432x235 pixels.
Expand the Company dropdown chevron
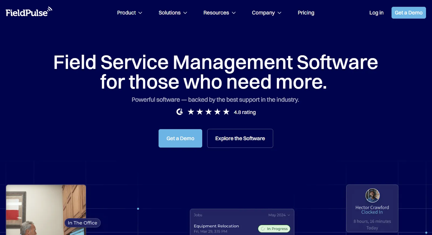point(279,13)
